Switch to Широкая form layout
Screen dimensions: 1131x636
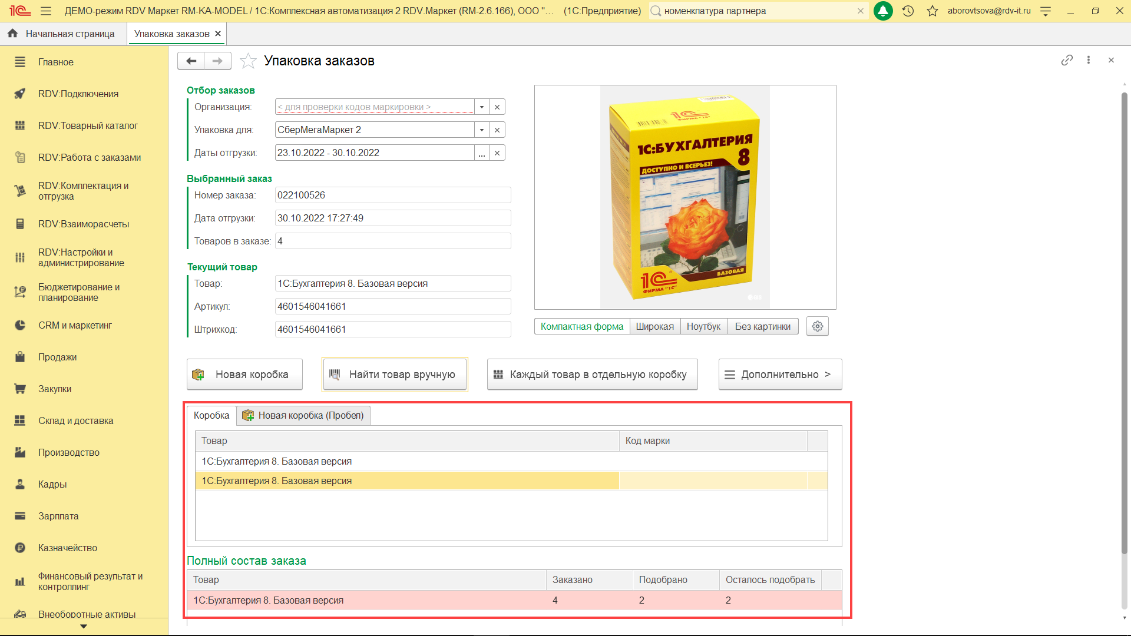click(x=654, y=326)
